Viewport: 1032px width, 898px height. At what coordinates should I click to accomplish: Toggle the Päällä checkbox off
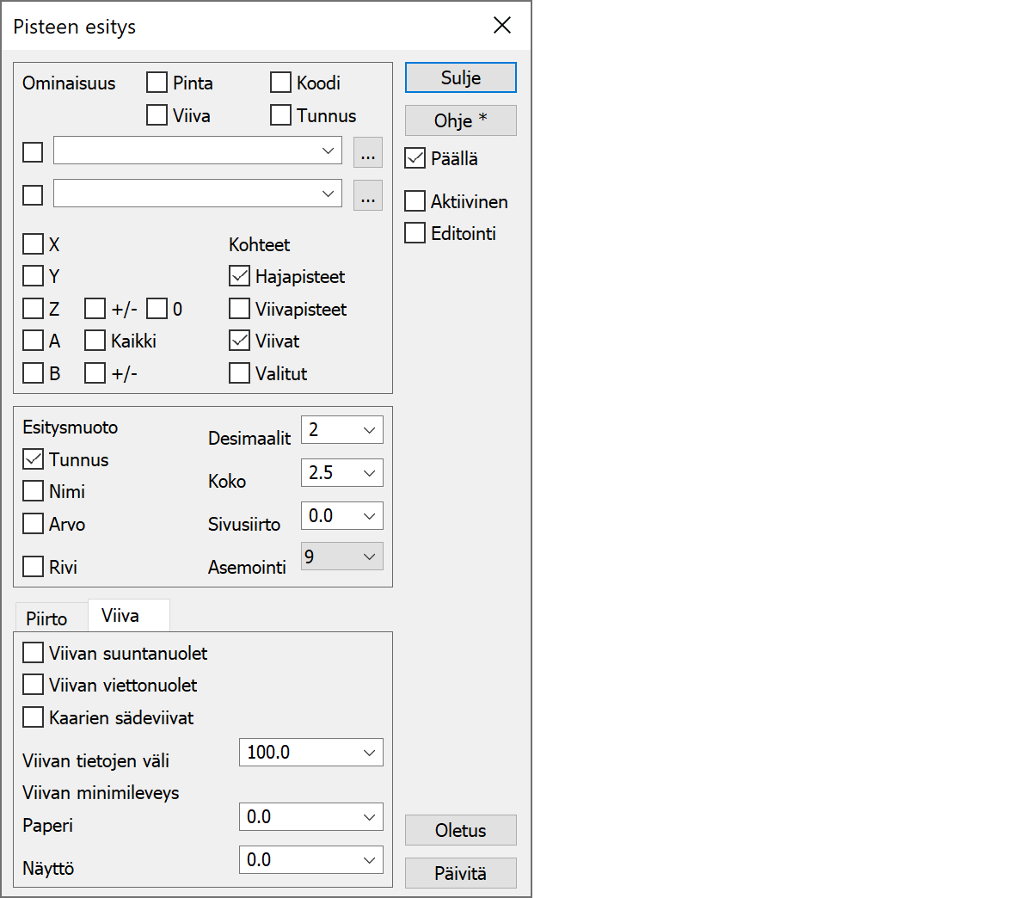[x=415, y=158]
